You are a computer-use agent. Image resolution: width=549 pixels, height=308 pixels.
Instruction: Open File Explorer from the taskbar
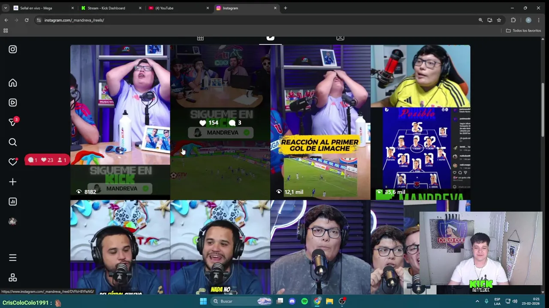pyautogui.click(x=329, y=301)
